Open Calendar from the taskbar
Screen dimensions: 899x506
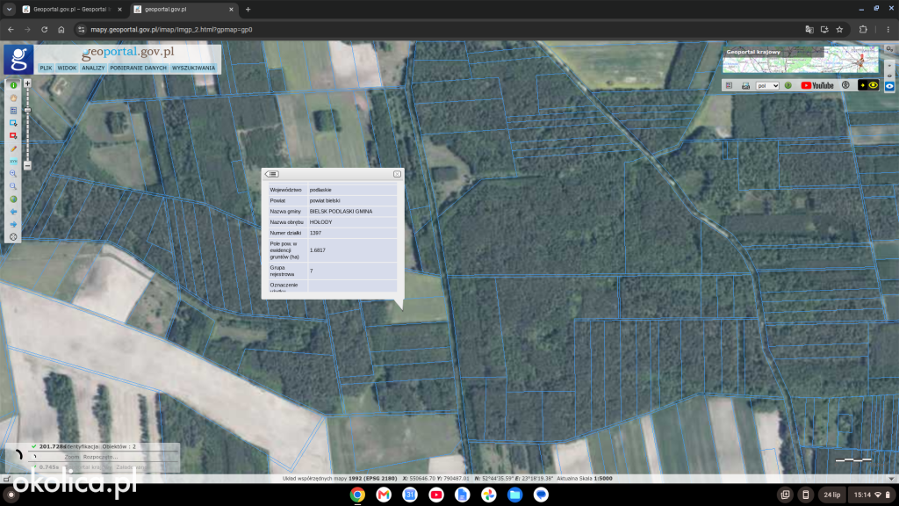click(x=410, y=495)
